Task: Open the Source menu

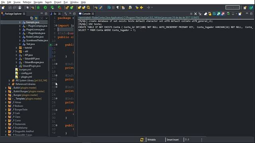Action: click(17, 2)
